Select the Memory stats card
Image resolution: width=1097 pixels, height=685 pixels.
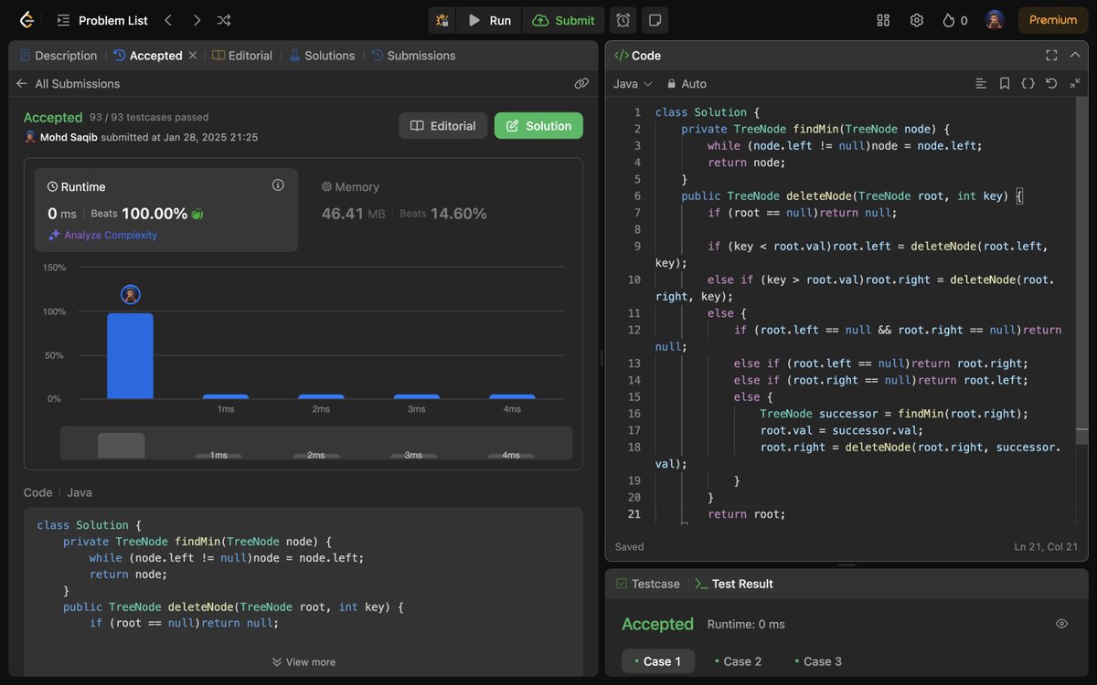[441, 209]
